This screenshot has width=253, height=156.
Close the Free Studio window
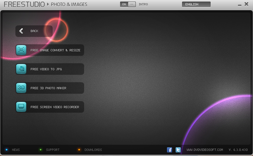[246, 4]
